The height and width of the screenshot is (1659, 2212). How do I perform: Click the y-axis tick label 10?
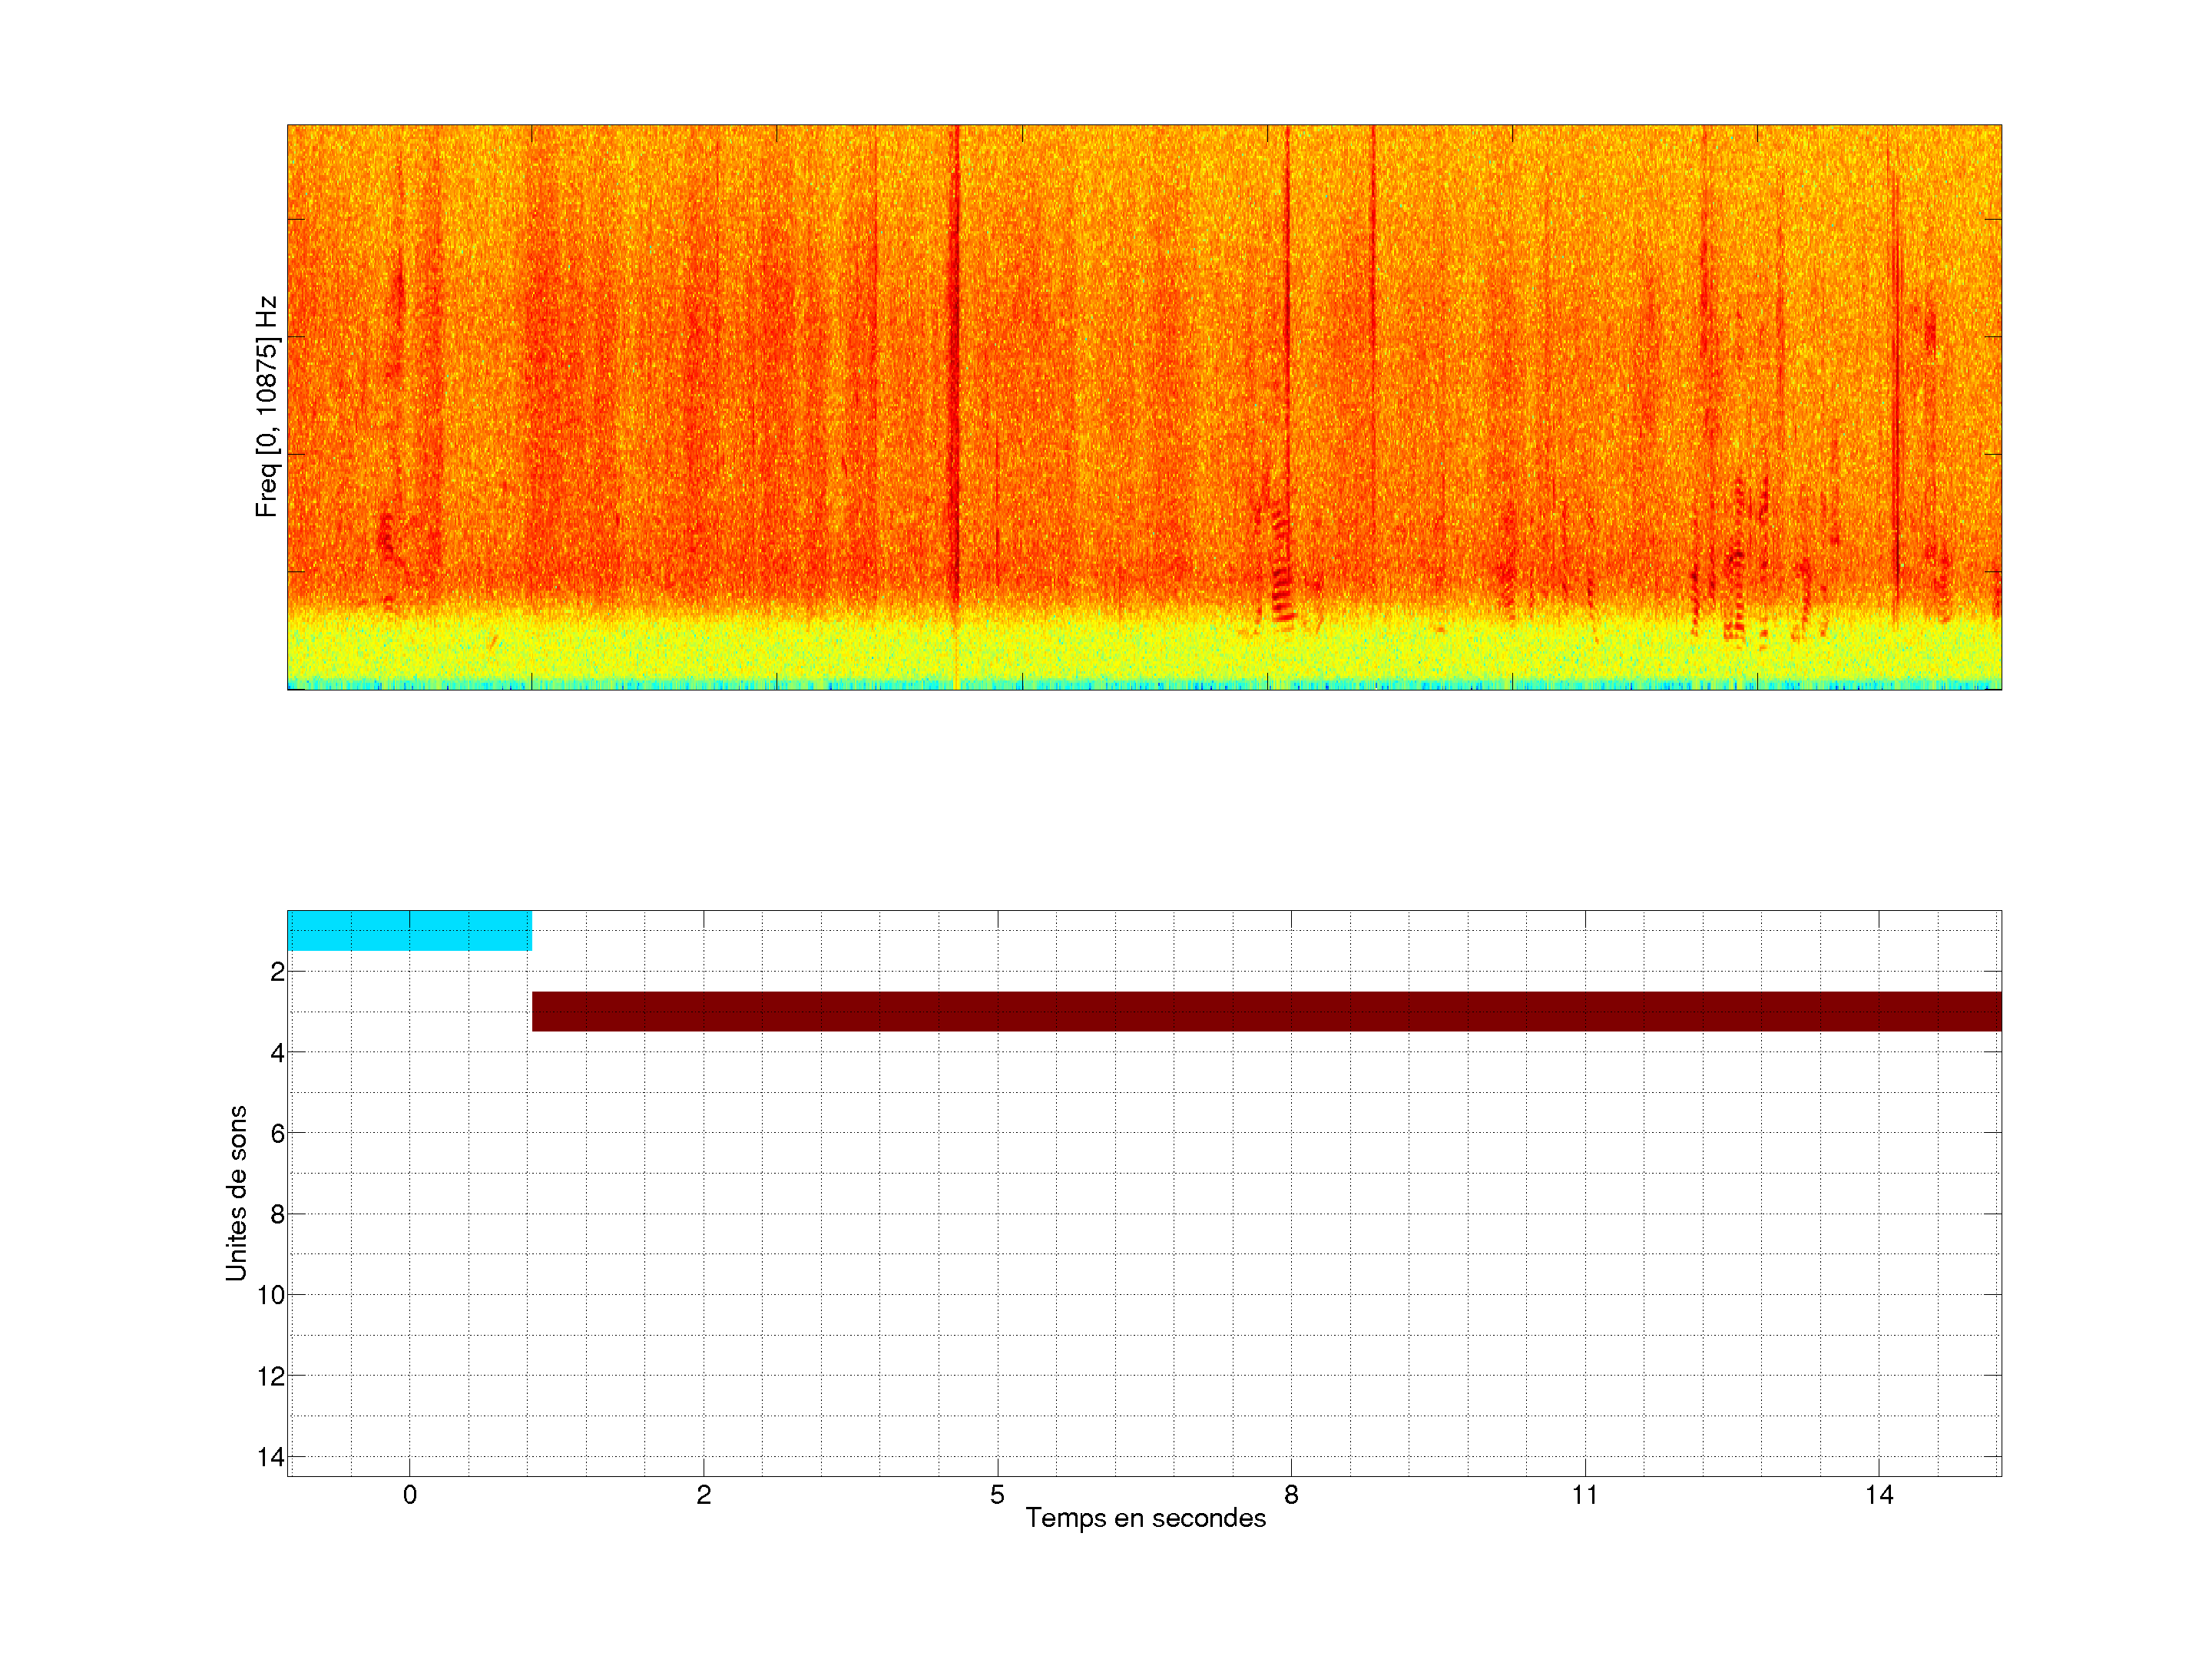pos(270,1295)
